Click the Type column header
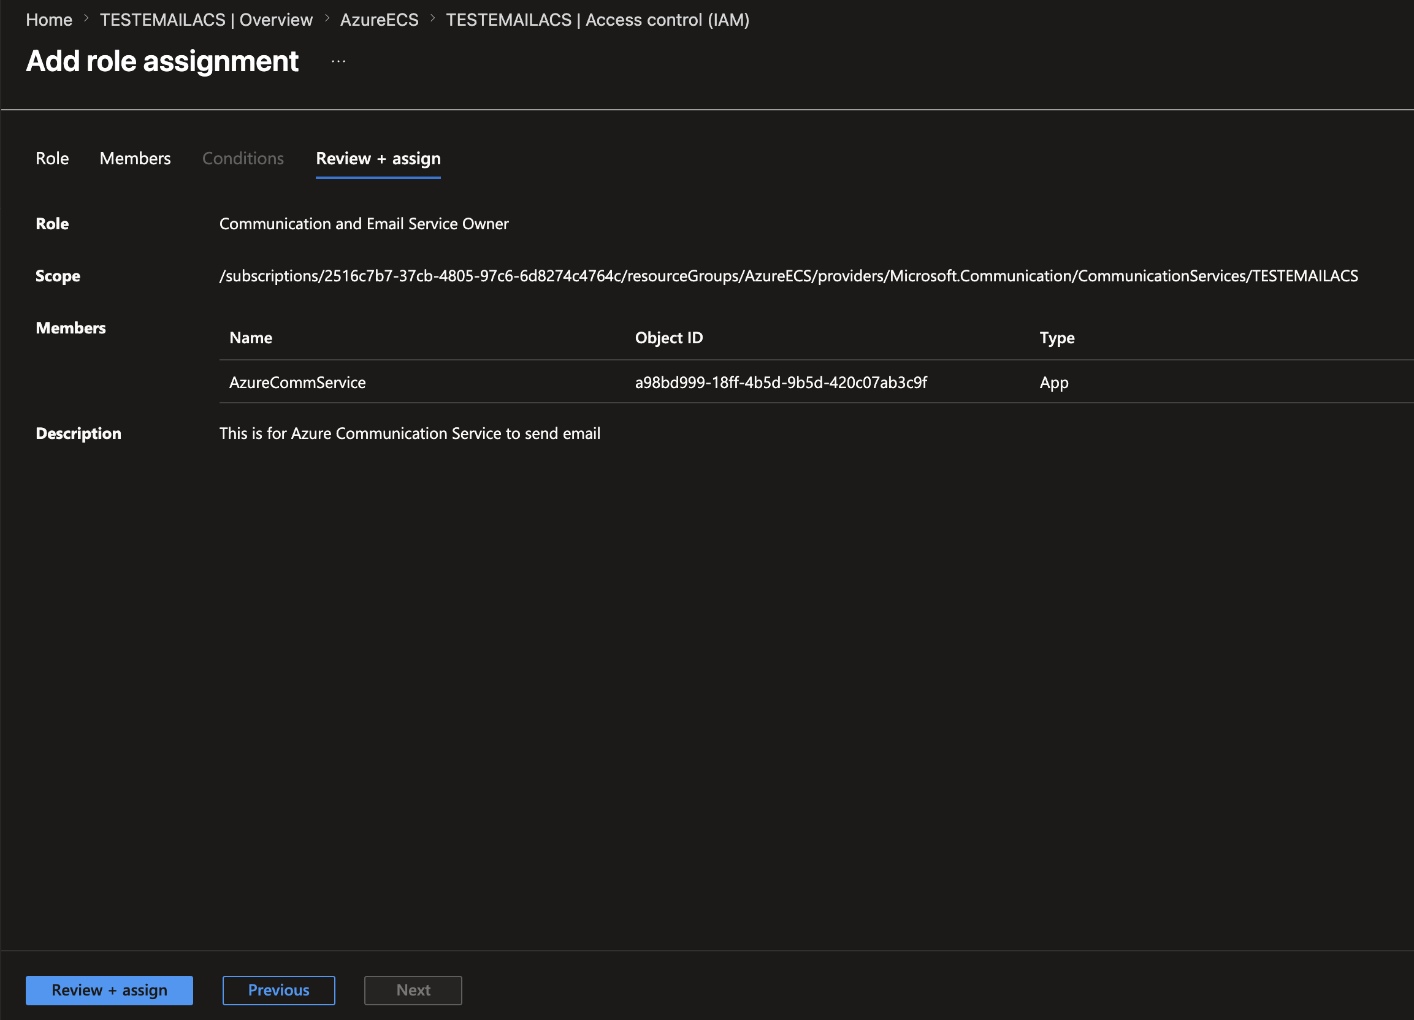1414x1020 pixels. (x=1057, y=338)
